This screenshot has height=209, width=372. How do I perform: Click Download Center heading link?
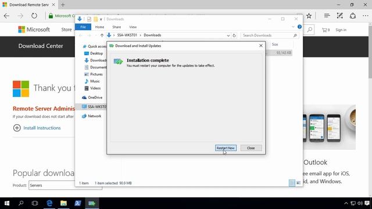(x=41, y=46)
